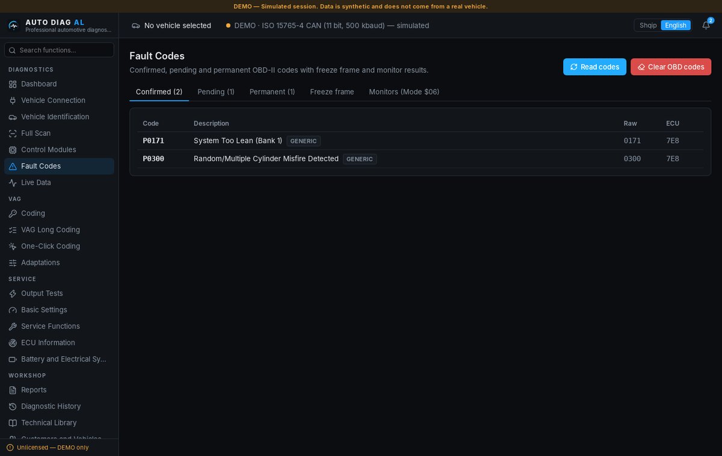Click the Full Scan icon

pos(13,133)
